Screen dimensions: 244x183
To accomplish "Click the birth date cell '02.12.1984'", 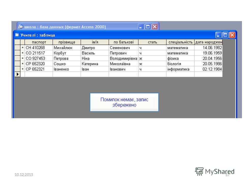I will tap(208, 69).
